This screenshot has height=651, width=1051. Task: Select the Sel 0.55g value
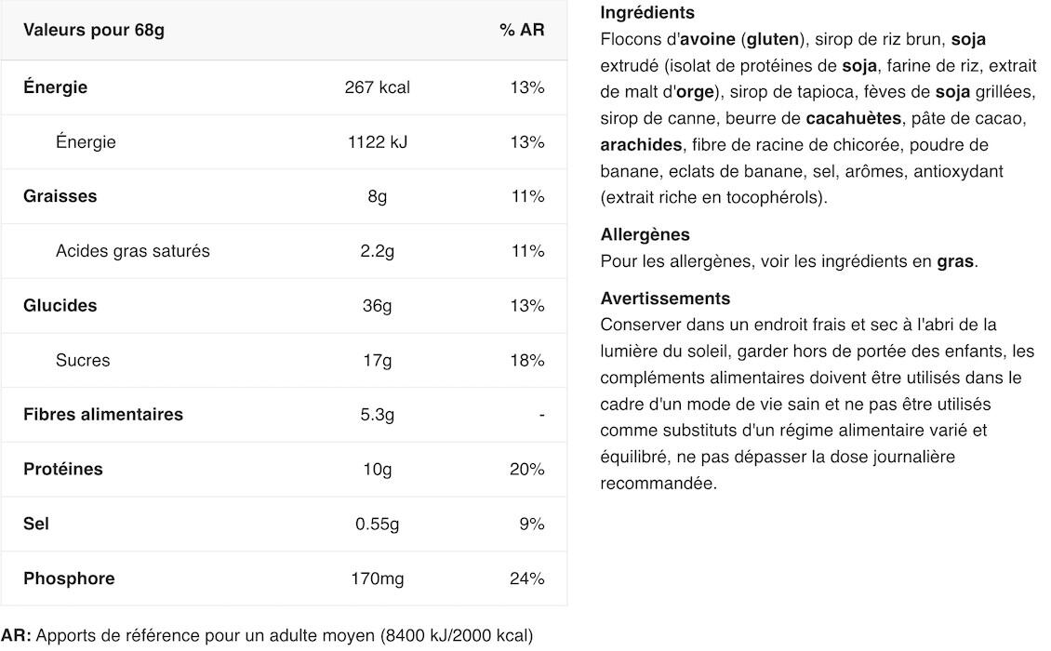tap(377, 525)
